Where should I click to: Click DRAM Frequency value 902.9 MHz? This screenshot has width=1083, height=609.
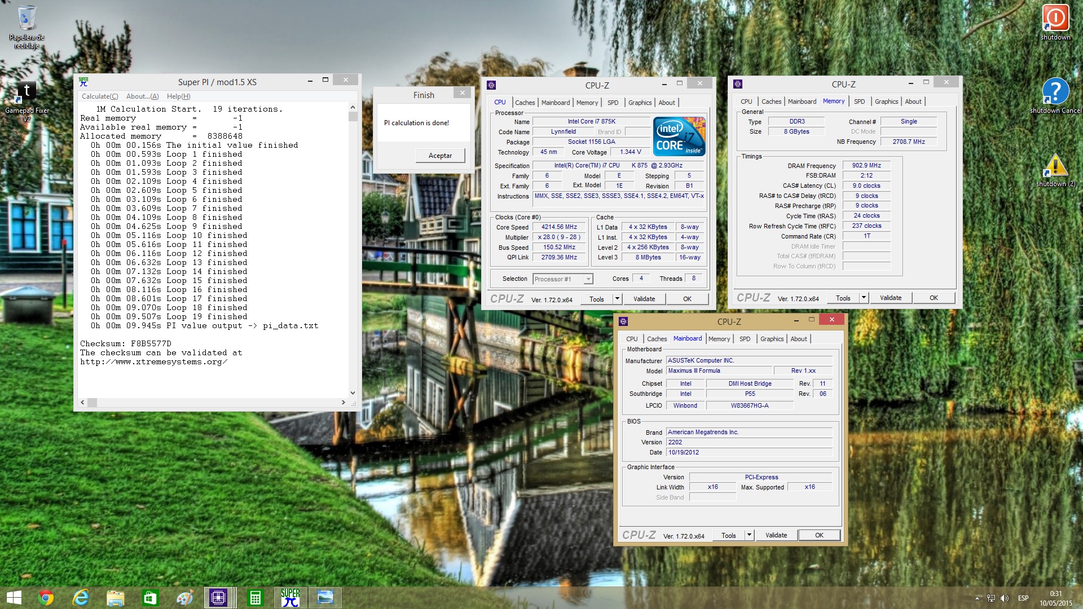(x=866, y=166)
